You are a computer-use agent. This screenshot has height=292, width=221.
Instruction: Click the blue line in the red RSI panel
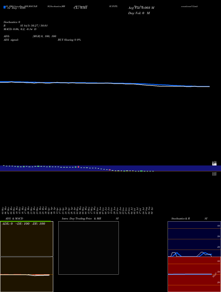point(190,274)
